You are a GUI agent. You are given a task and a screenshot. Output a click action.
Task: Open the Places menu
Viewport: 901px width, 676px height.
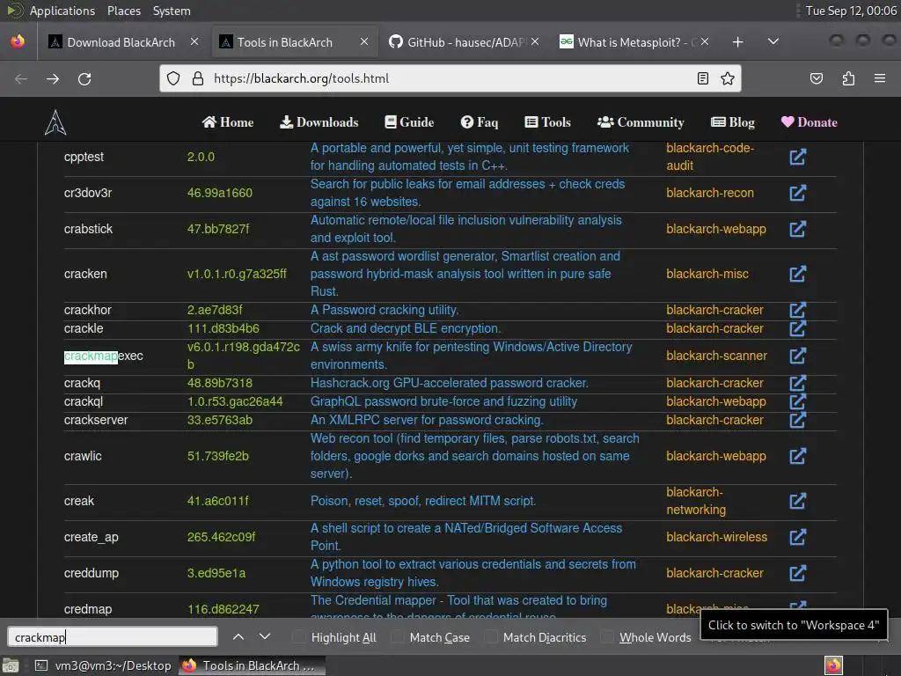tap(123, 11)
